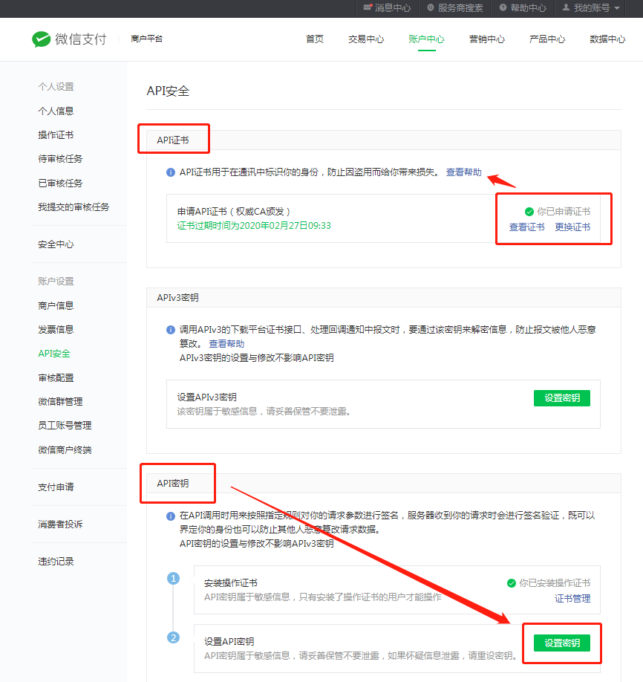643x682 pixels.
Task: Open the 数据中心 tab
Action: 607,39
